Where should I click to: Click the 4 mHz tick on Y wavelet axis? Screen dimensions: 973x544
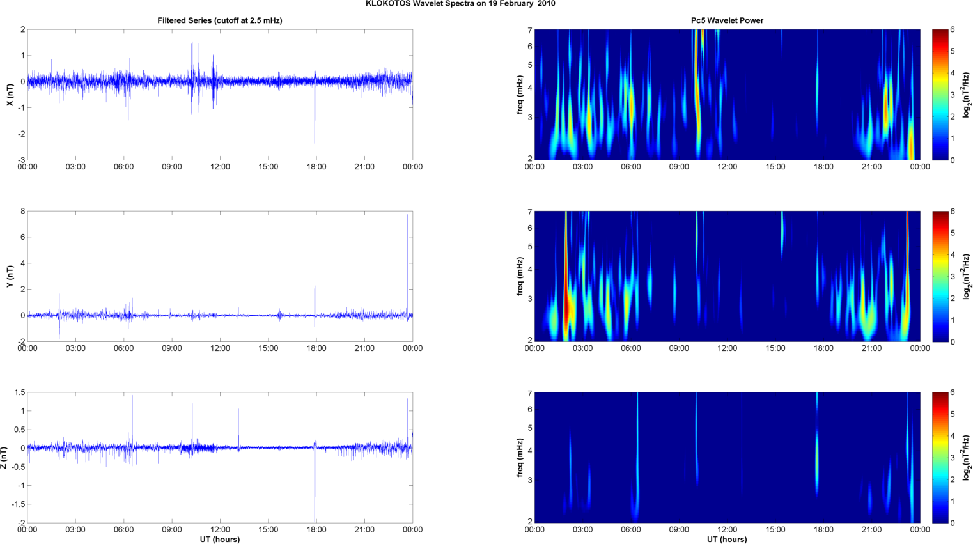[530, 270]
